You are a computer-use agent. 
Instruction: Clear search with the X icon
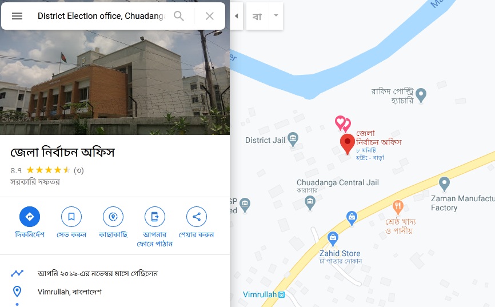tap(210, 16)
